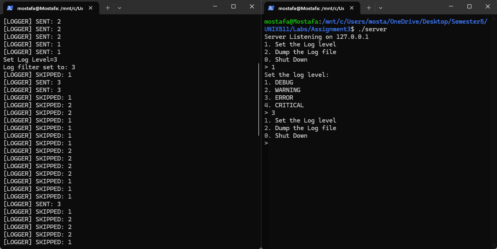The width and height of the screenshot is (497, 249).
Task: Click the terminal icon in the right window's tab
Action: point(271,8)
